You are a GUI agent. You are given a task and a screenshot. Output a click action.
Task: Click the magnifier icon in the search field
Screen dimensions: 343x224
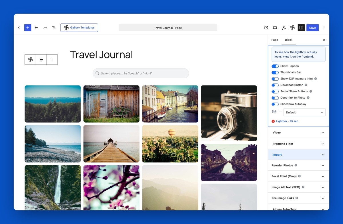[x=97, y=73]
